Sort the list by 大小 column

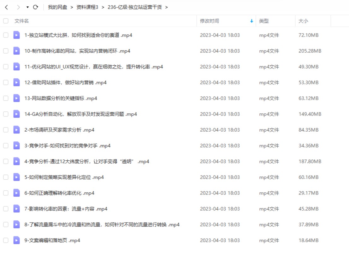tap(303, 21)
